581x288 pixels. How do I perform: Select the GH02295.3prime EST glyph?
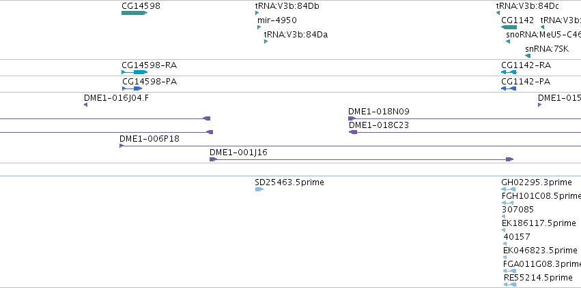(x=509, y=189)
